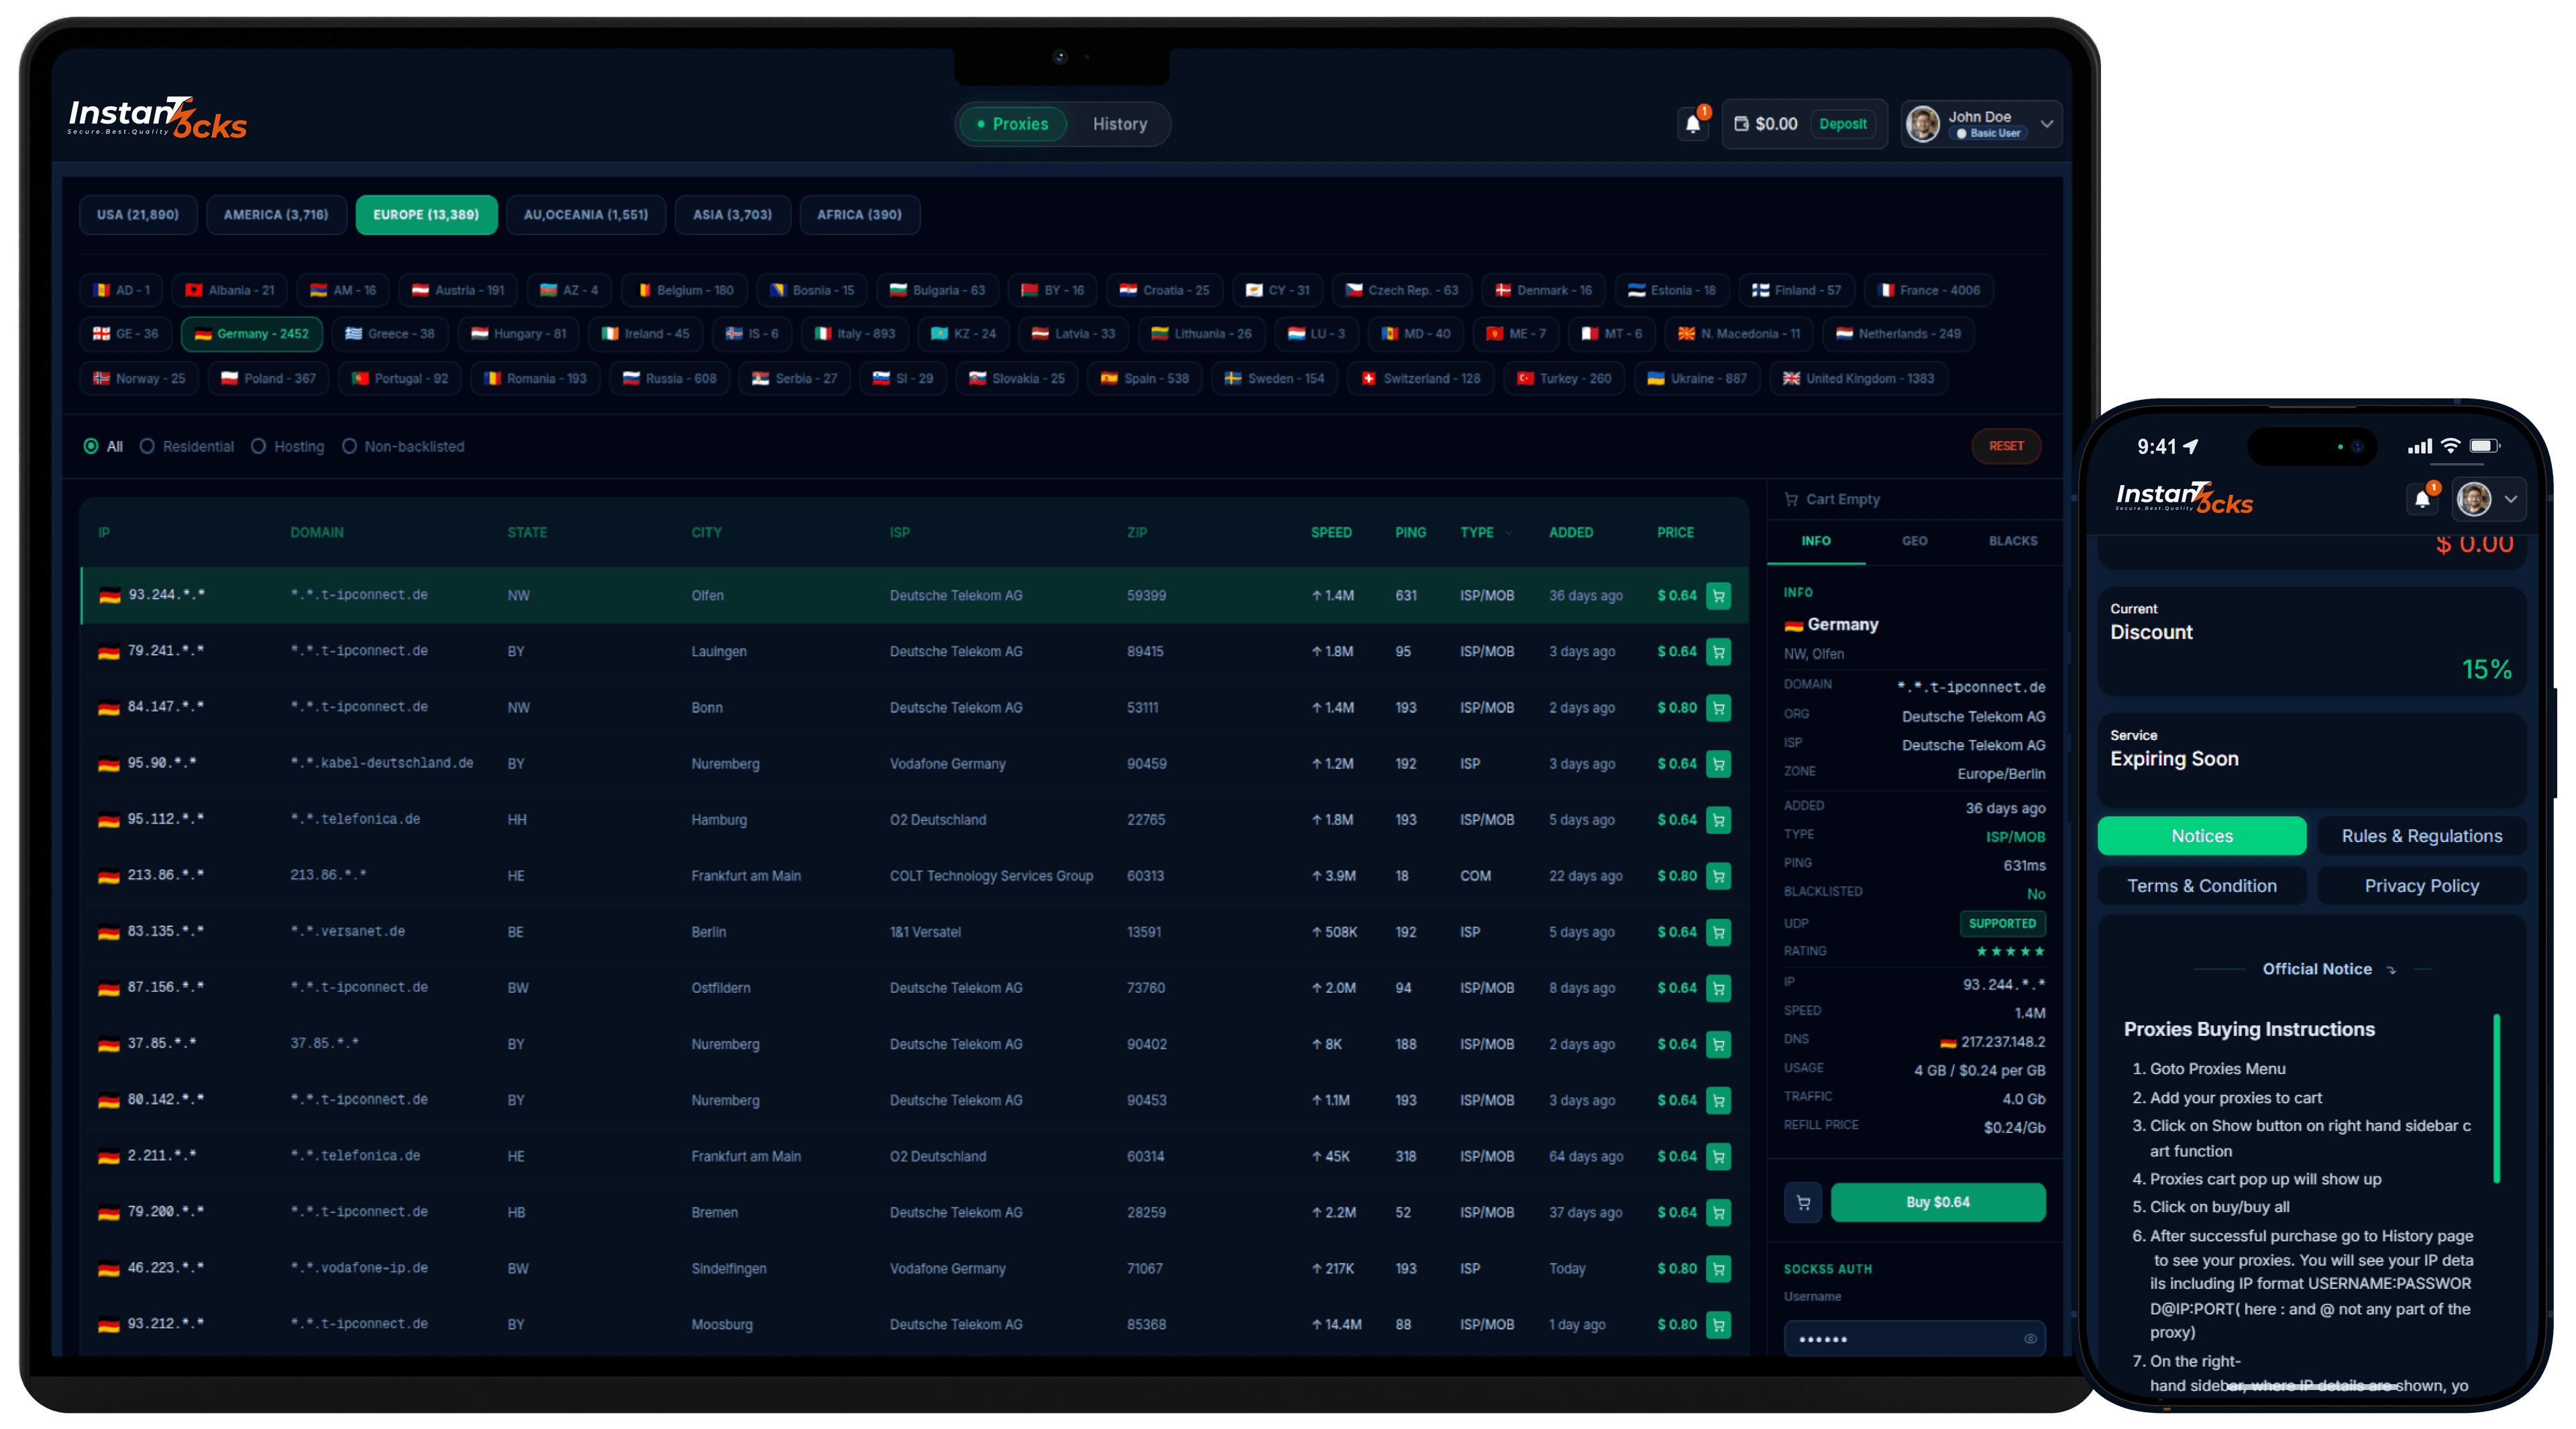
Task: Open Rules & Regulations on phone
Action: point(2421,836)
